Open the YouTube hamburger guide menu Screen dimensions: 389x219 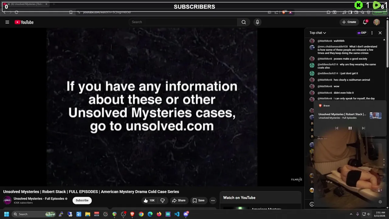pos(7,22)
